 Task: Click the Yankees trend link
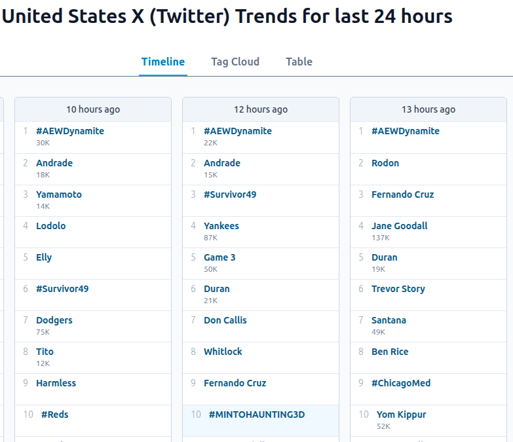click(221, 226)
